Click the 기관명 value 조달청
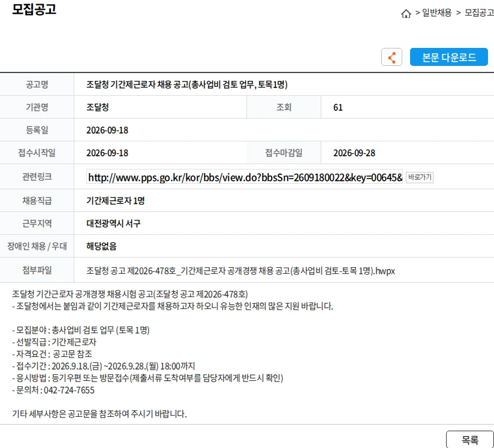The width and height of the screenshot is (494, 448). (98, 107)
